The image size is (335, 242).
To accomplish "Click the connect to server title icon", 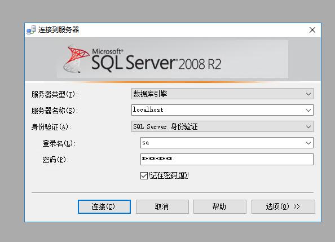I will point(31,30).
